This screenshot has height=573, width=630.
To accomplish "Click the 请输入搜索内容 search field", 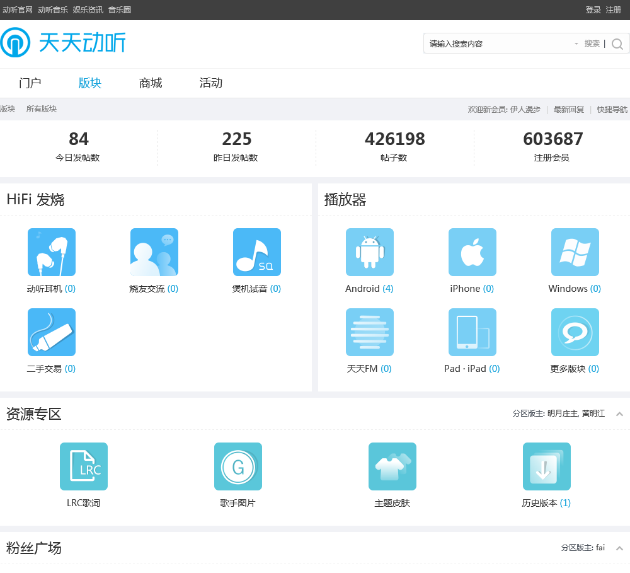I will pyautogui.click(x=498, y=43).
